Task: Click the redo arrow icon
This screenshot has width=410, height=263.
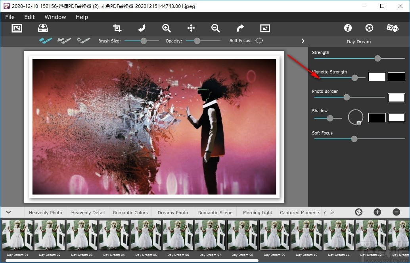Action: tap(240, 28)
